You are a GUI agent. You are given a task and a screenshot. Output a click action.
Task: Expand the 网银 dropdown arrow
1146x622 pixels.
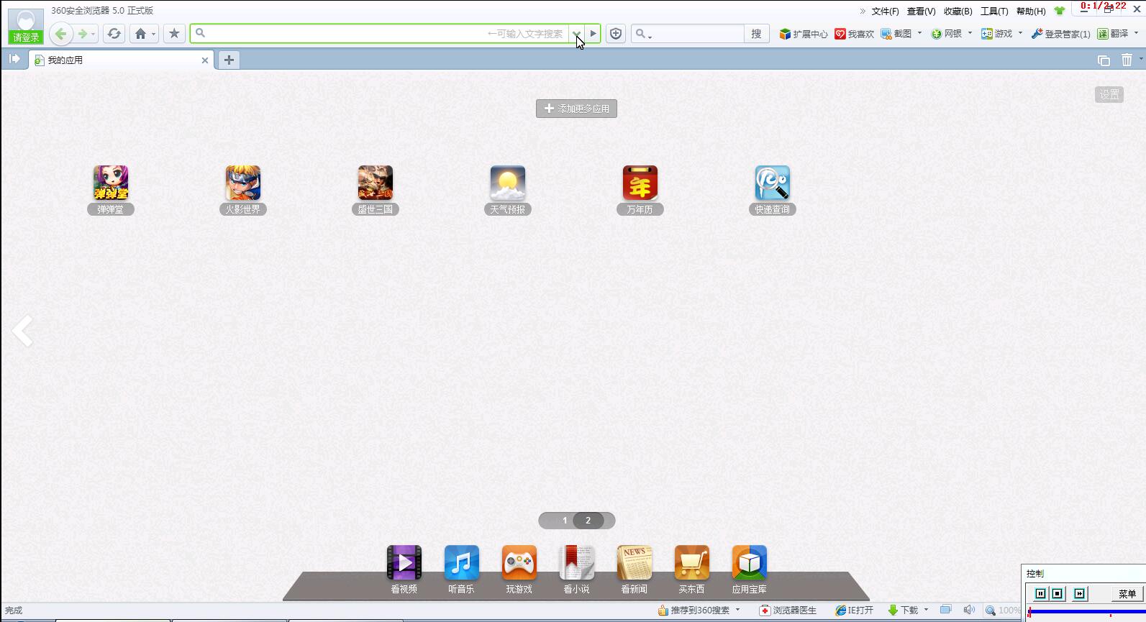pos(970,33)
